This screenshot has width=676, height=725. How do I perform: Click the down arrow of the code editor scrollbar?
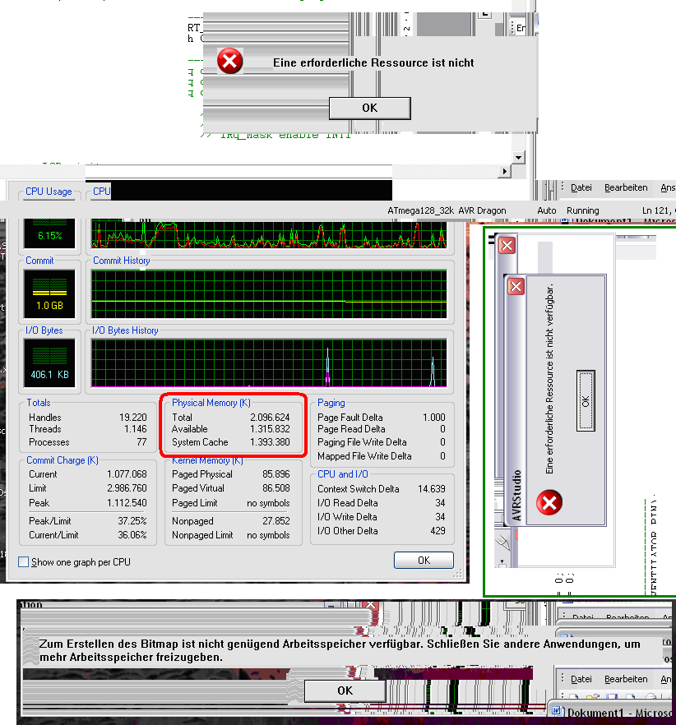point(519,157)
